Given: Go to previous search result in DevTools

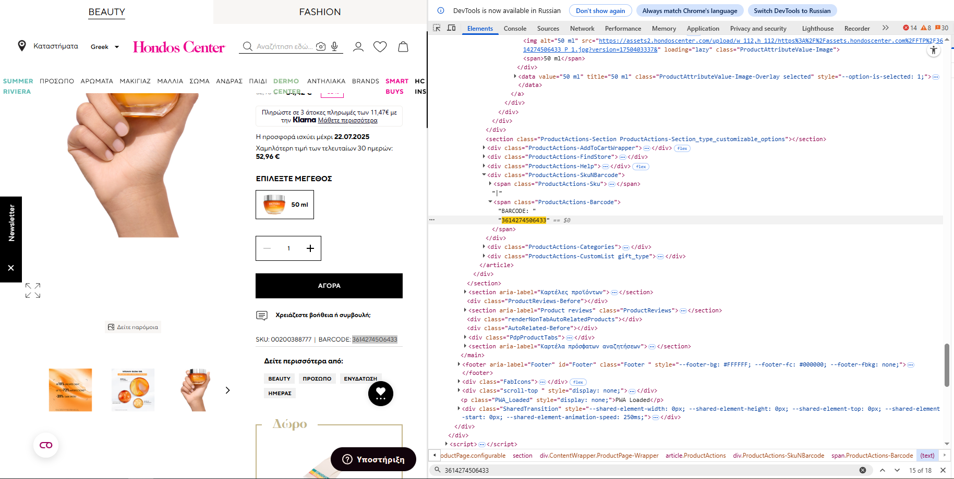Looking at the screenshot, I should coord(883,470).
